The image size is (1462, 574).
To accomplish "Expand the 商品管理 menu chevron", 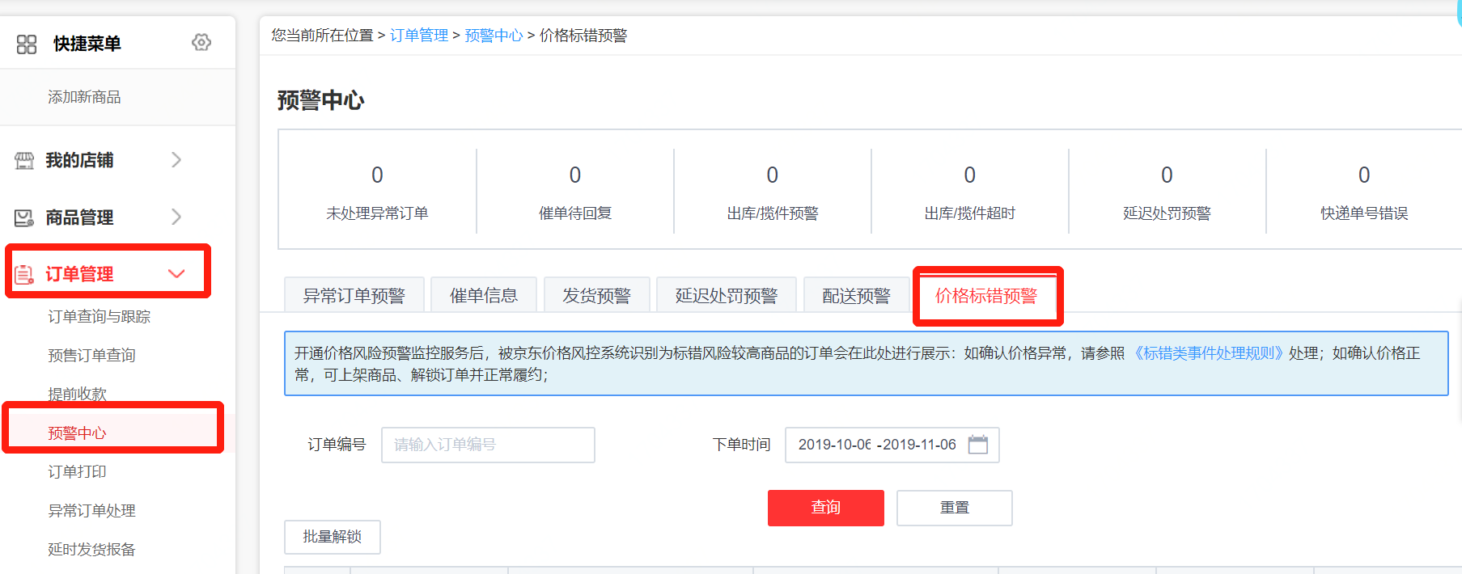I will click(176, 217).
